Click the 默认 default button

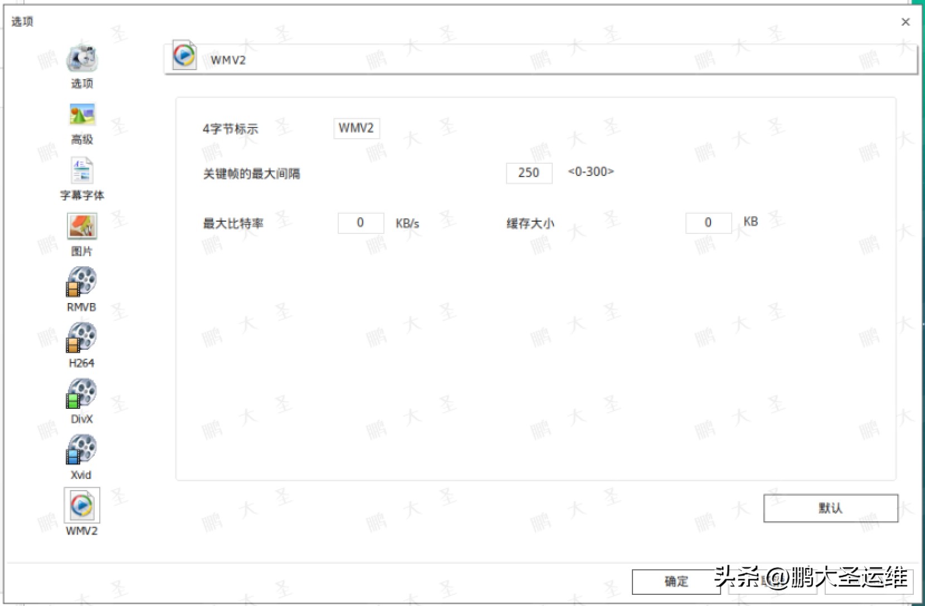(830, 509)
